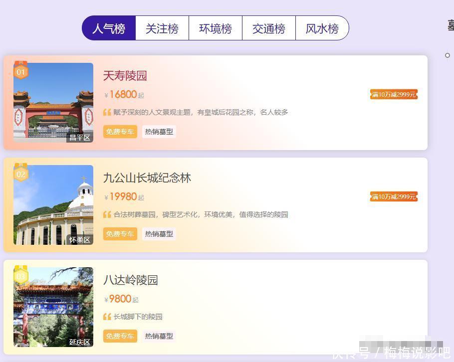Click the 满10万减2999元 coupon on 九公山长城纪念林
Screen dimensions: 454x362
pos(394,196)
